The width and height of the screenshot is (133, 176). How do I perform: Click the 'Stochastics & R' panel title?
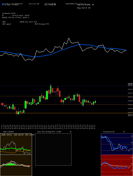tap(109, 132)
